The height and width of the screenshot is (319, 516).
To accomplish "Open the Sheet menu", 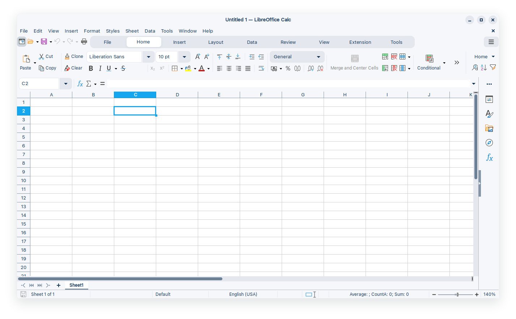I will [132, 31].
